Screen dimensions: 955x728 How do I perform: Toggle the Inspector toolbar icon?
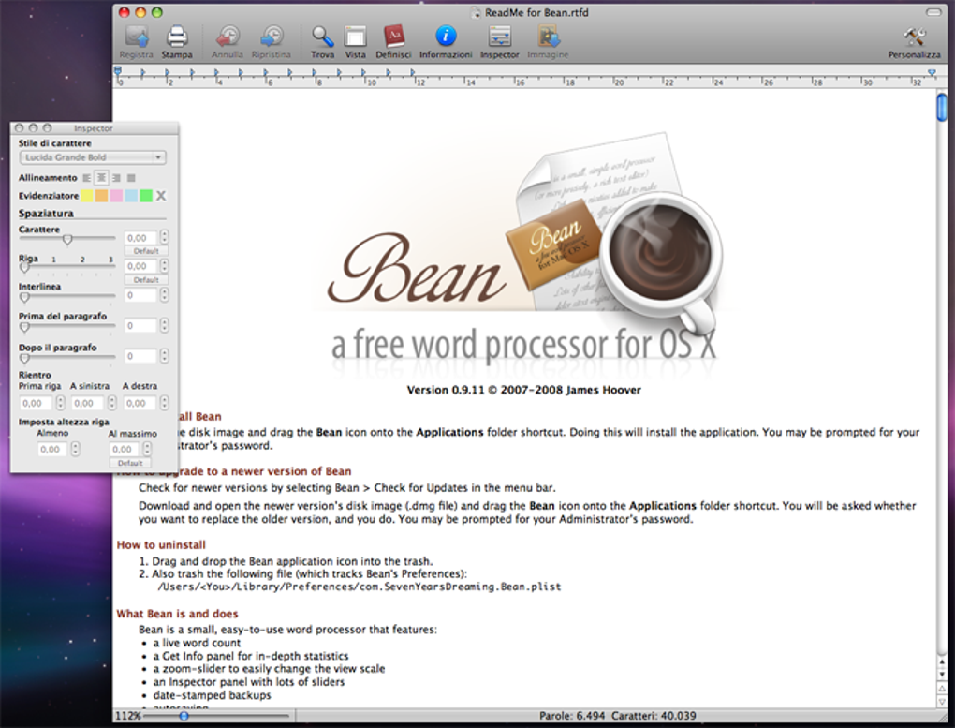(x=499, y=37)
